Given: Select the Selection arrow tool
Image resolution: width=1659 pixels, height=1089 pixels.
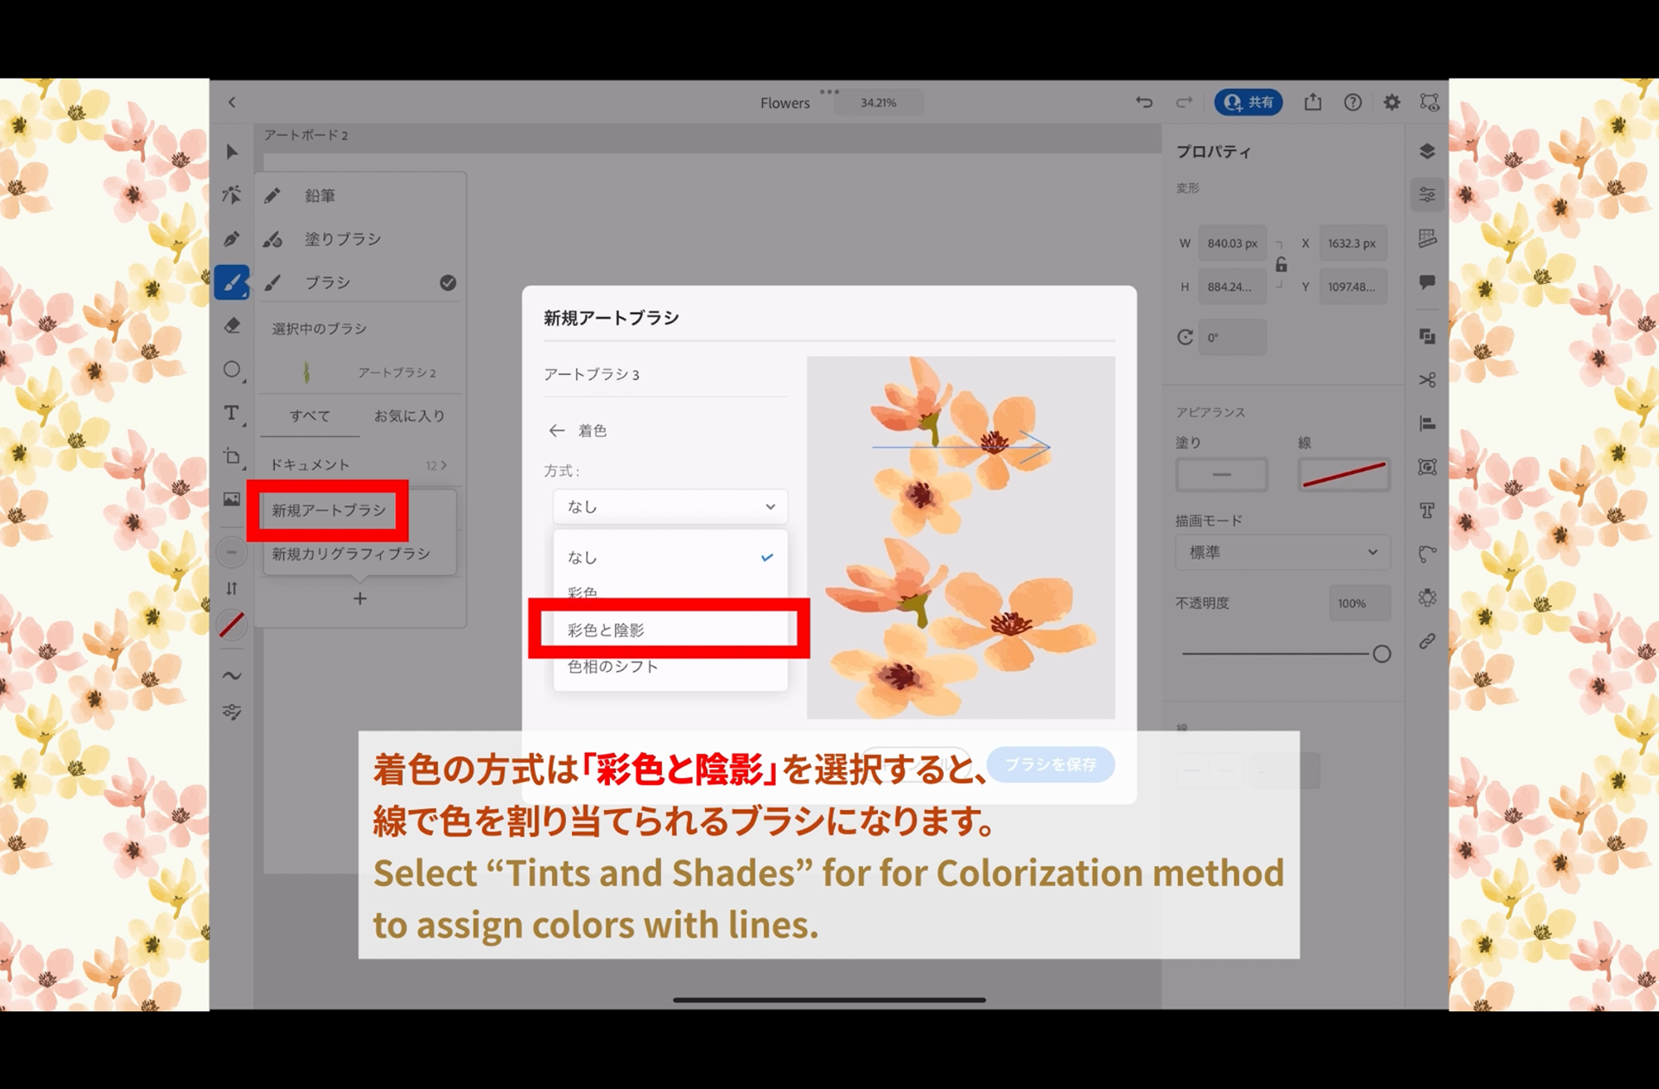Looking at the screenshot, I should (232, 152).
